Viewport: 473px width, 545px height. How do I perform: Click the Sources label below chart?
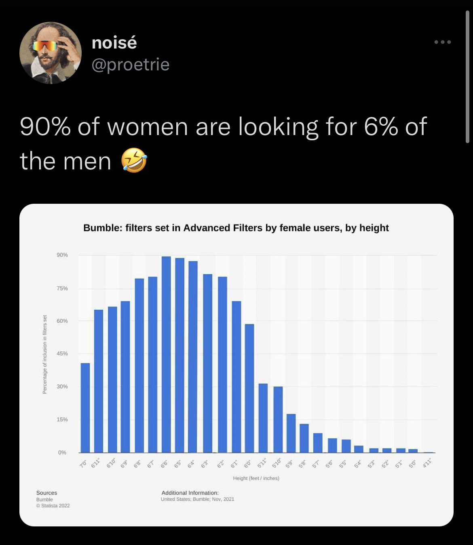[x=46, y=493]
